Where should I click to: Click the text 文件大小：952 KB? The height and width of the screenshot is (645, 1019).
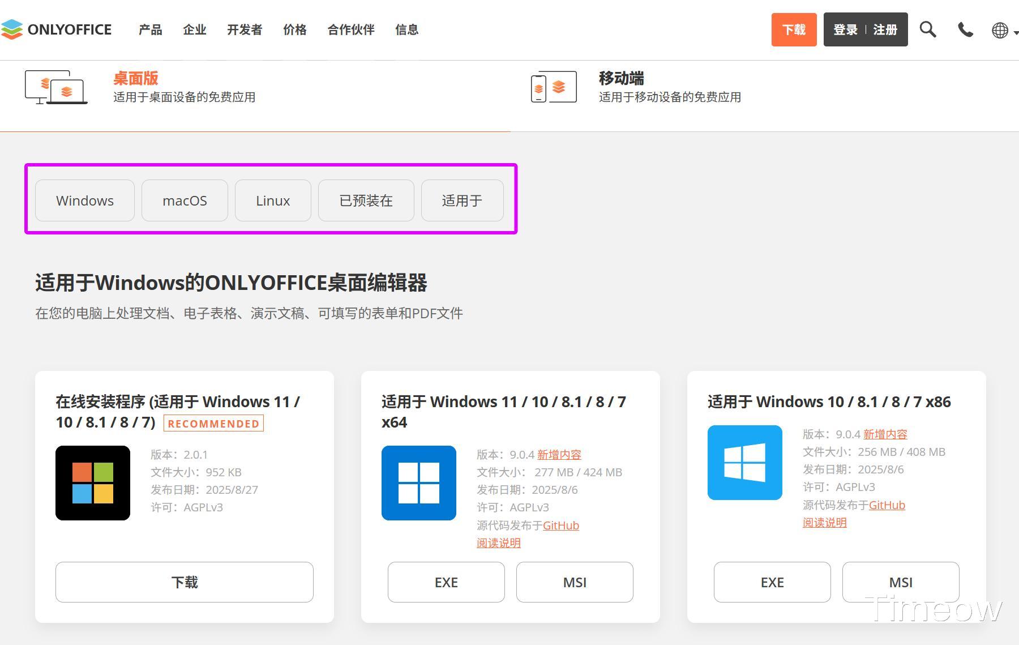196,472
